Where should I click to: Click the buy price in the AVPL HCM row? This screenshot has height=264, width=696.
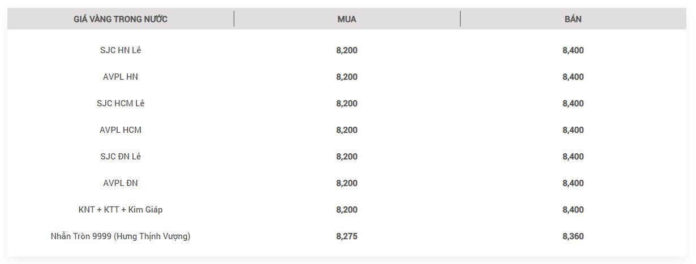point(347,130)
